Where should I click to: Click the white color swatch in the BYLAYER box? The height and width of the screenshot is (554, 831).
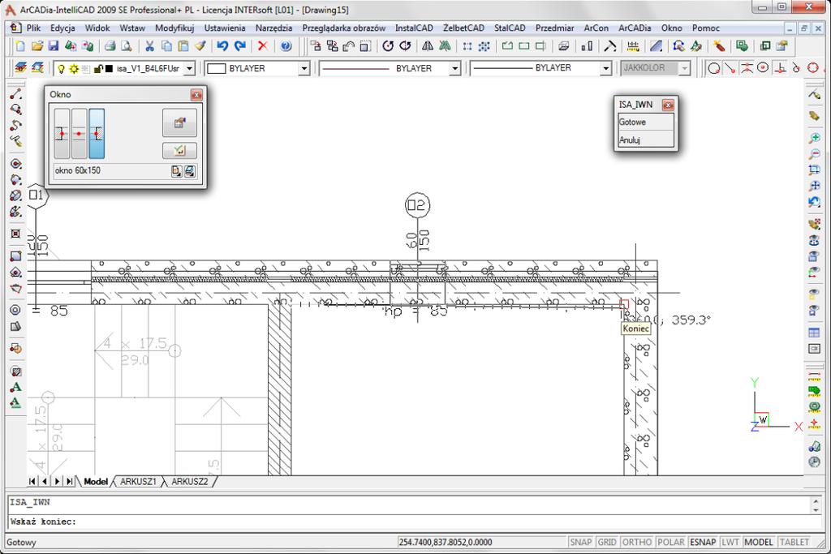click(216, 68)
